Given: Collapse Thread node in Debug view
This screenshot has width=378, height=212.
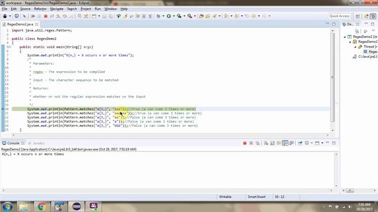Looking at the screenshot, I should [x=355, y=47].
